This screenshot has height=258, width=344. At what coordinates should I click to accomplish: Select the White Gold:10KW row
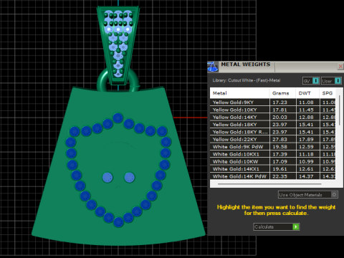coord(273,161)
